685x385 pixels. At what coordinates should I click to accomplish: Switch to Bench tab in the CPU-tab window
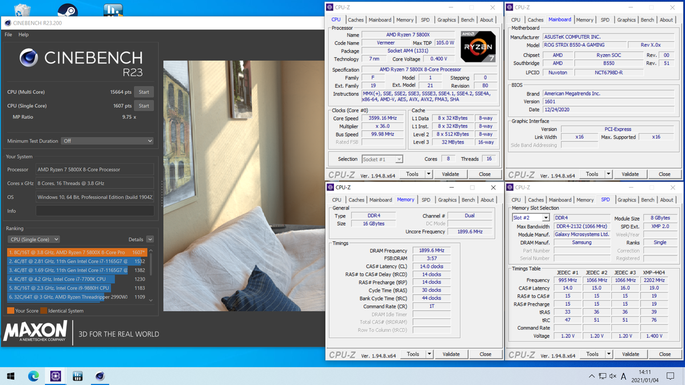pyautogui.click(x=468, y=20)
